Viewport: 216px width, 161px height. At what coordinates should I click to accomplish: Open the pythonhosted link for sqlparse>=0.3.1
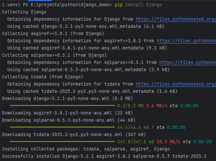[x=187, y=62]
